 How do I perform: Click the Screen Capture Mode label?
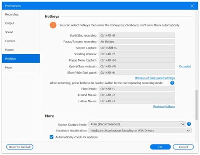[73, 125]
